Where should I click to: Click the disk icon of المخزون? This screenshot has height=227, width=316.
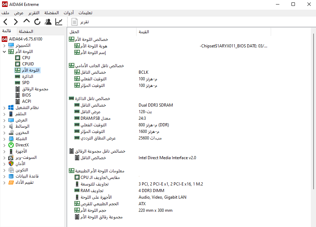click(x=11, y=133)
